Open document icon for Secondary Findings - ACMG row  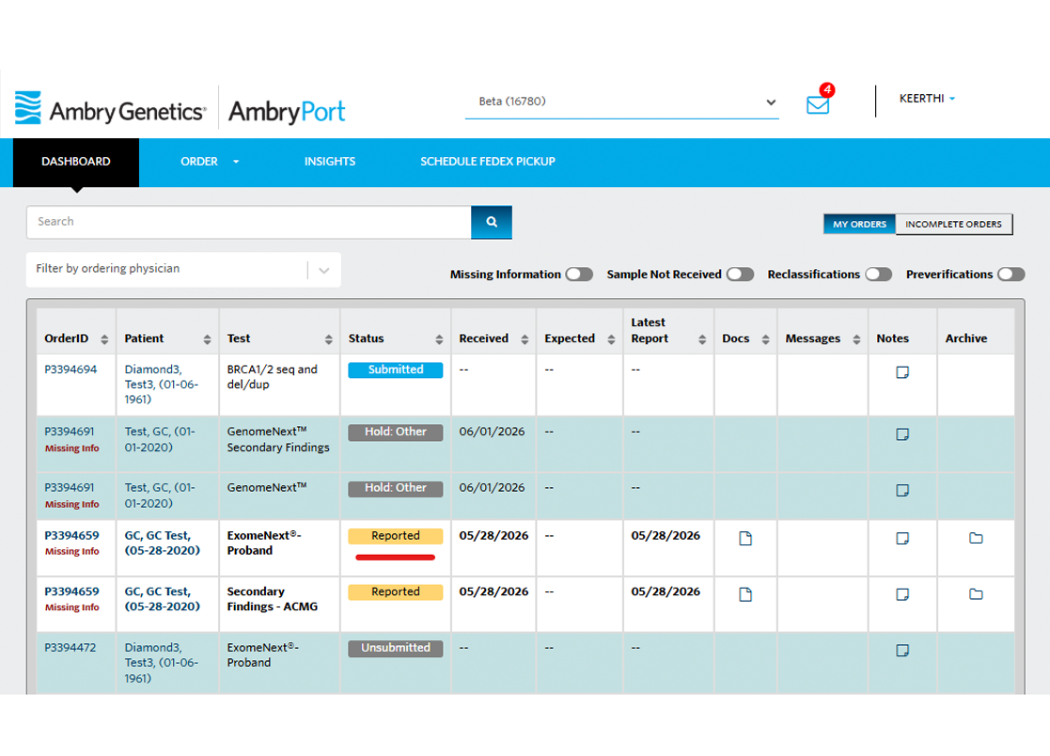(x=745, y=594)
